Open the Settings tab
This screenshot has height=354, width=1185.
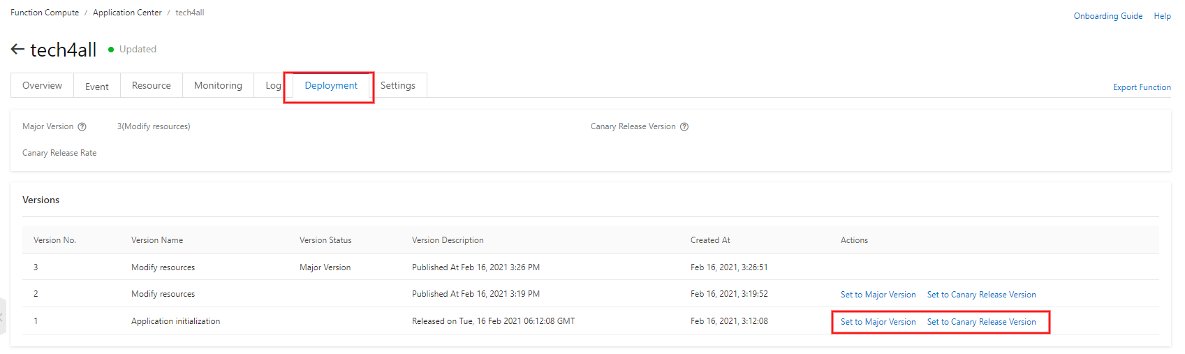point(398,85)
